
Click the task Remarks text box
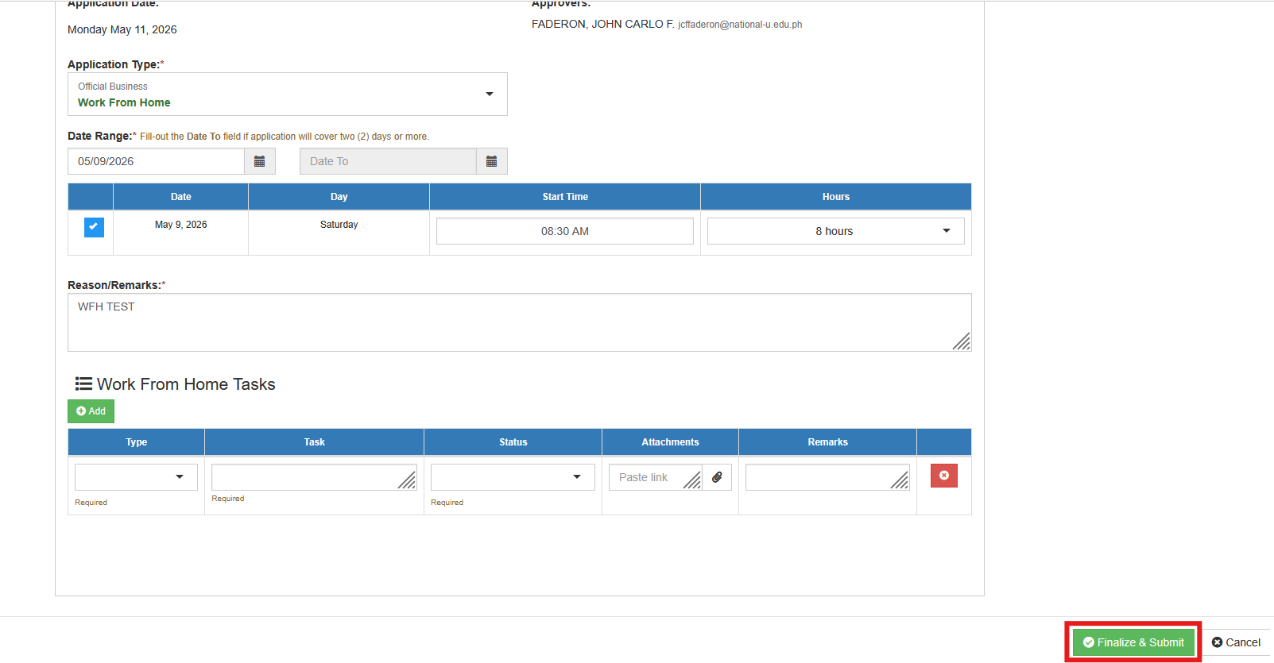pos(827,477)
